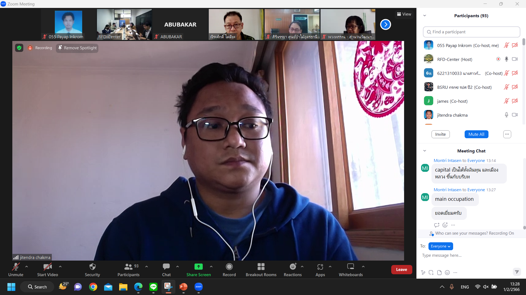Click the Apps toolbar icon
The image size is (526, 295).
tap(320, 267)
